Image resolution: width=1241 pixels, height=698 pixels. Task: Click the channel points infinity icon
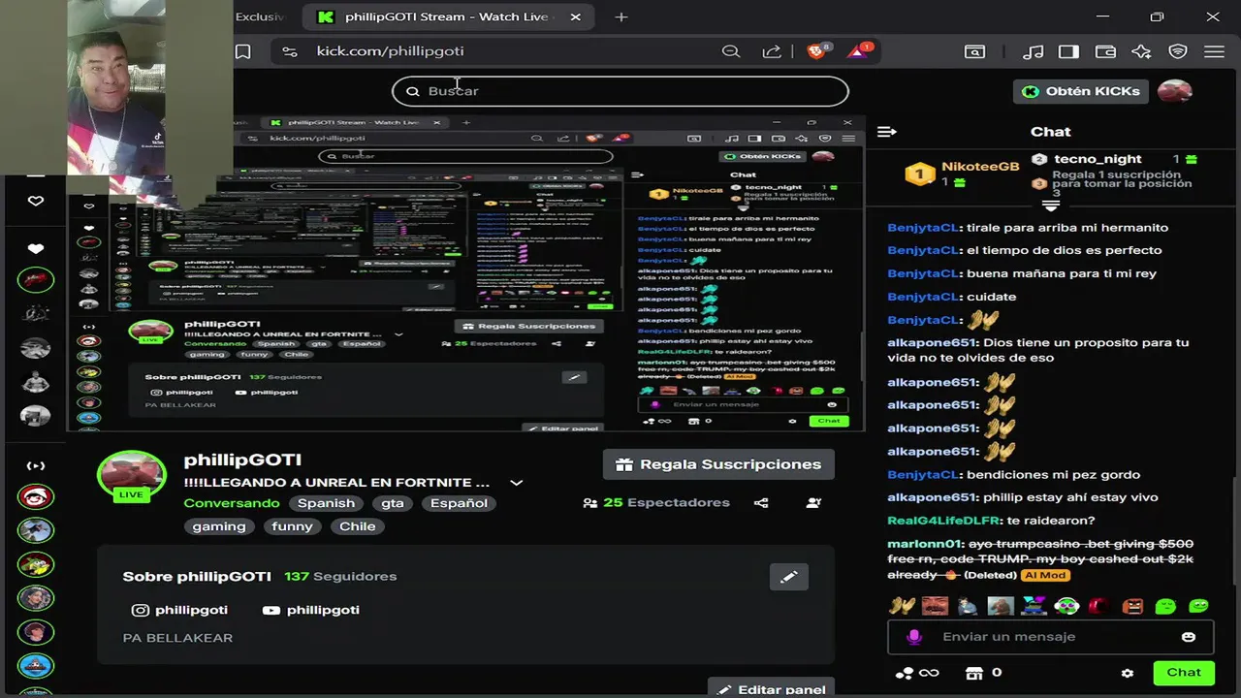[916, 673]
